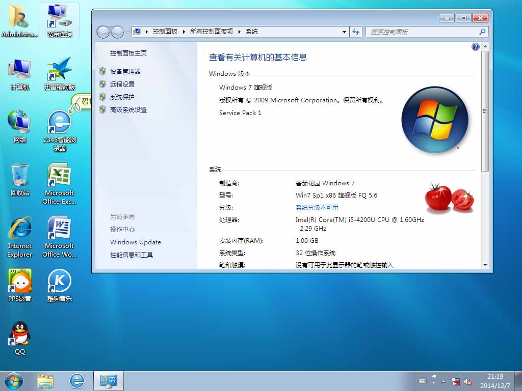Viewport: 522px width, 391px height.
Task: Select the 计算机 desktop icon
Action: tap(20, 74)
